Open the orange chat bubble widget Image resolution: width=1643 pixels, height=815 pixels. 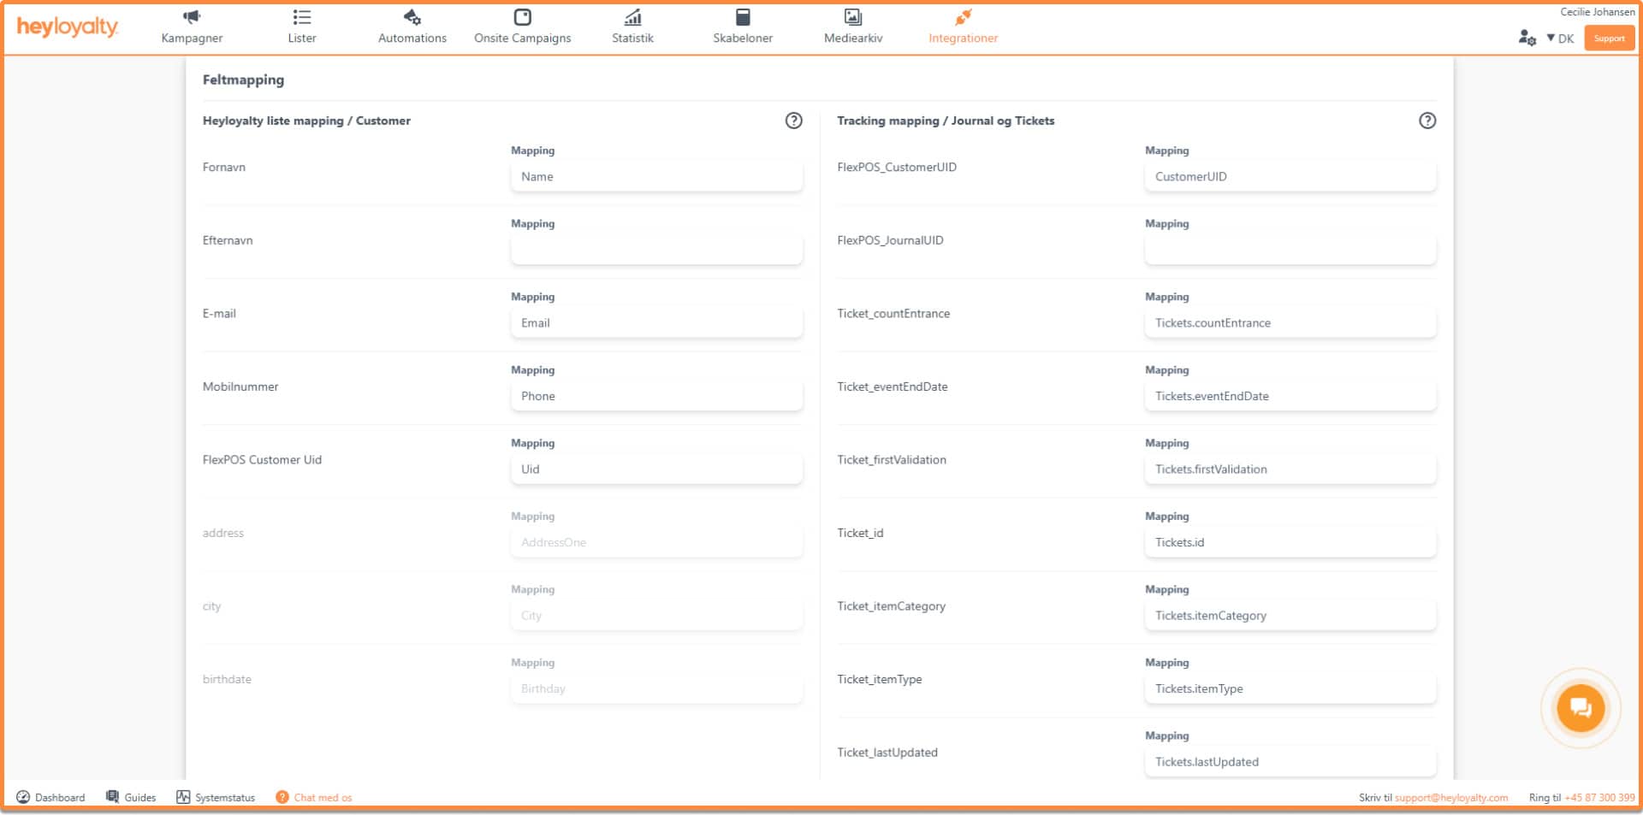pyautogui.click(x=1580, y=708)
